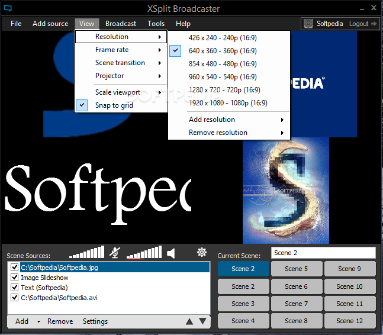The width and height of the screenshot is (383, 335).
Task: Select the Softpedia text source in preview
Action: click(x=98, y=194)
